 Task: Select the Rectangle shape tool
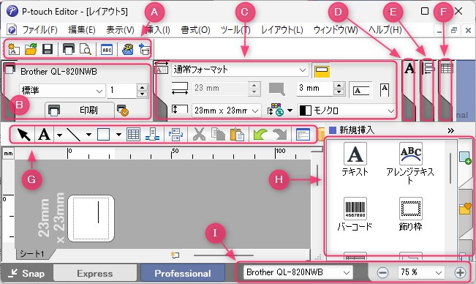[103, 134]
